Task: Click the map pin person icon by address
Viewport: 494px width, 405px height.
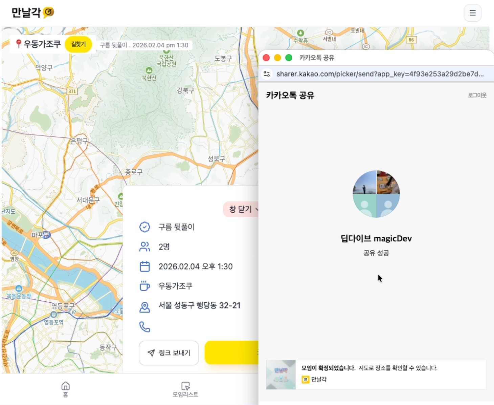Action: coord(145,307)
